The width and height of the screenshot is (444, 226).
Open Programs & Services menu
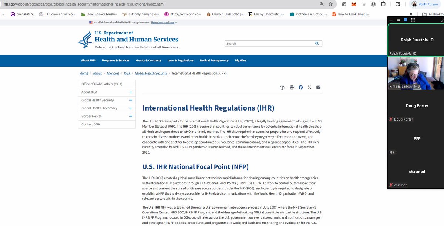(116, 60)
